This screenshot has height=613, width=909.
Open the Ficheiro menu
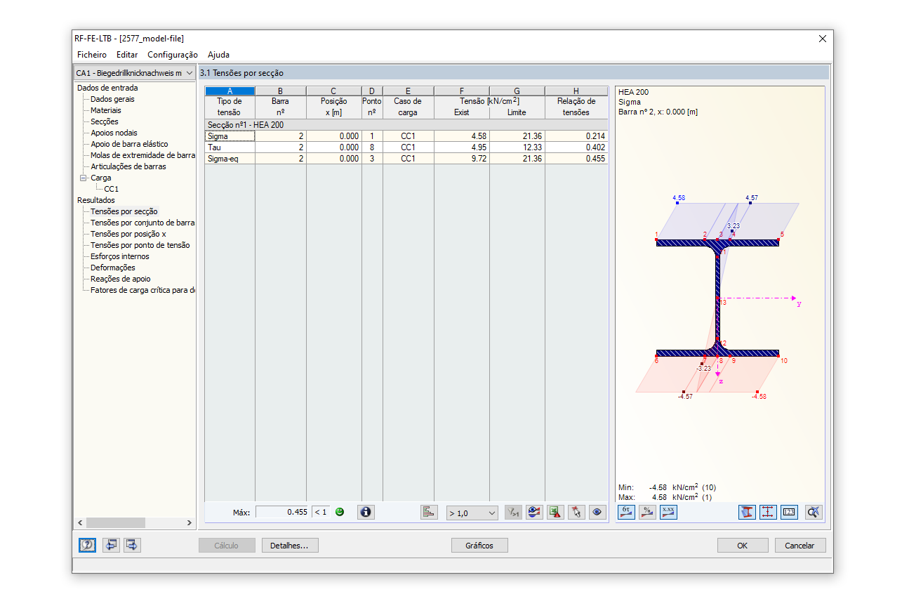92,55
